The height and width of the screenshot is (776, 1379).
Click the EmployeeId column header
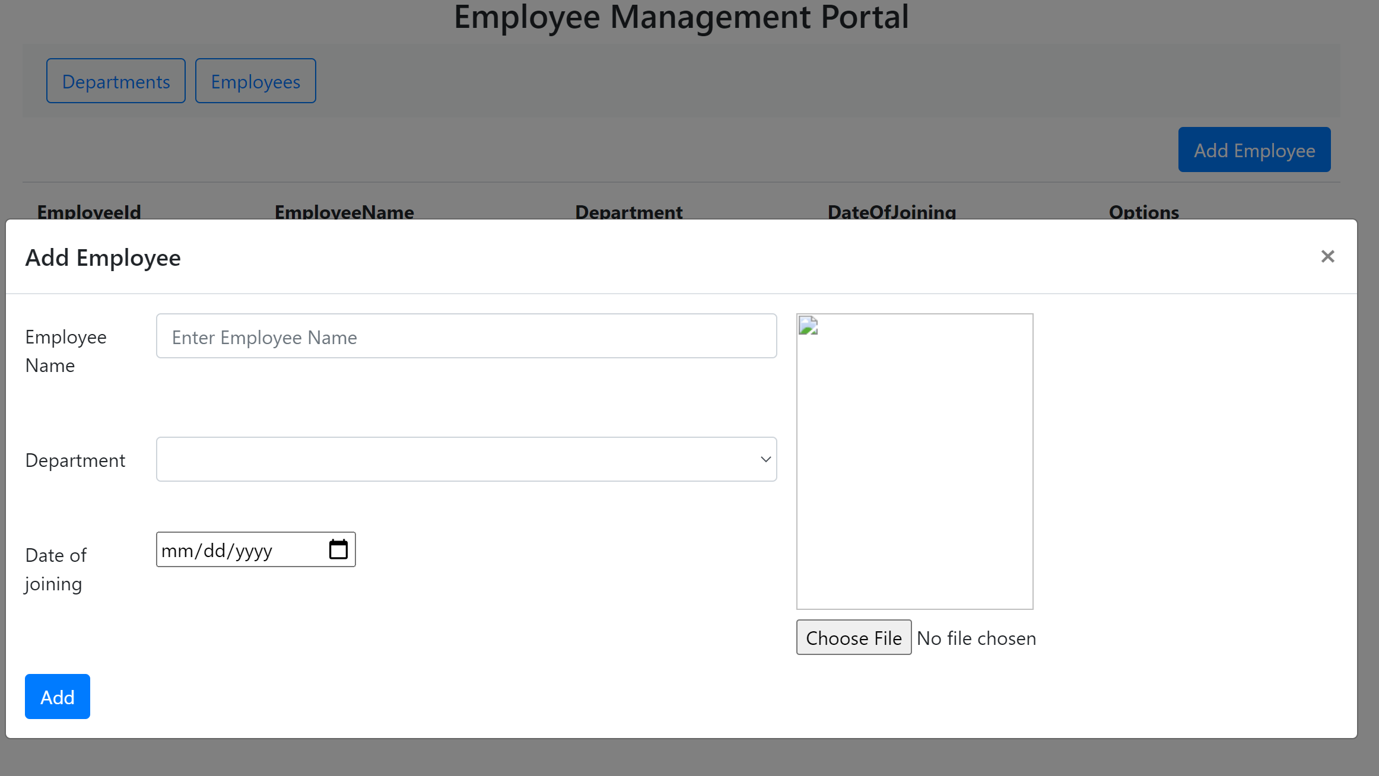coord(89,212)
